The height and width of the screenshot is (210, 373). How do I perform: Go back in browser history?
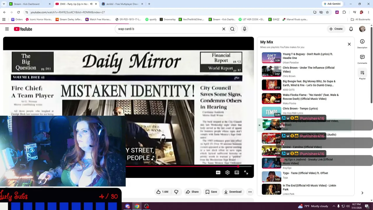click(x=4, y=12)
